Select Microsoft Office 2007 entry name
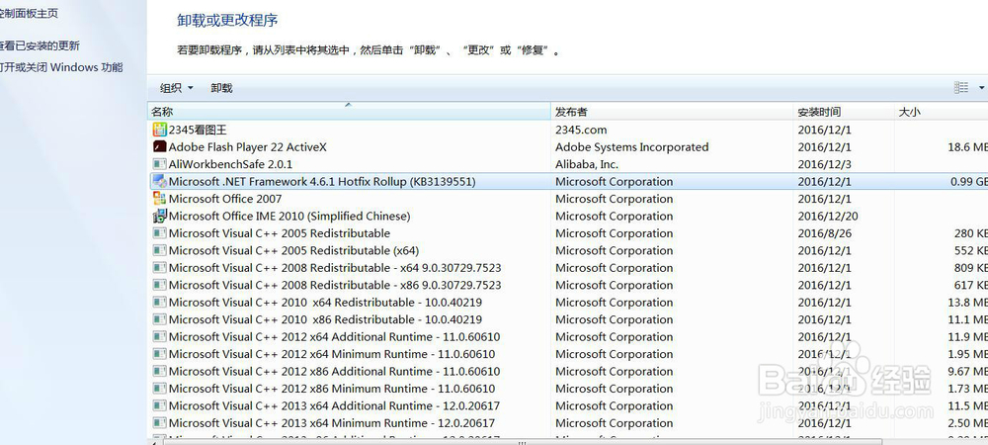 (225, 199)
